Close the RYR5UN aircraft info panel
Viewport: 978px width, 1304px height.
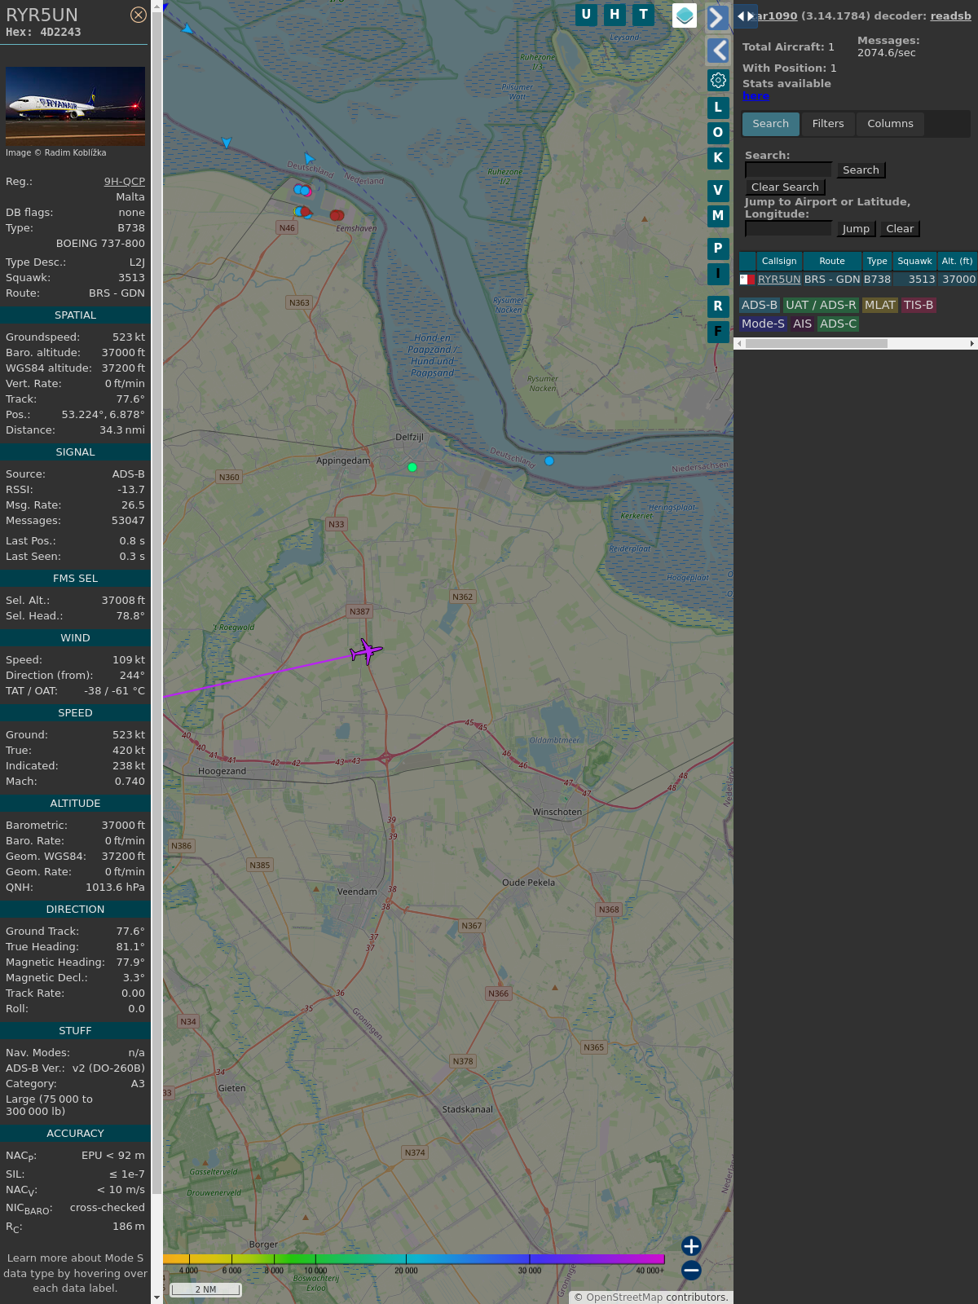139,15
